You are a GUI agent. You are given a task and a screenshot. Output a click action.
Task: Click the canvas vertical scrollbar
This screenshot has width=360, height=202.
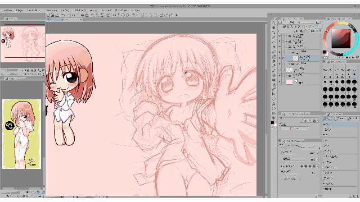[266, 101]
